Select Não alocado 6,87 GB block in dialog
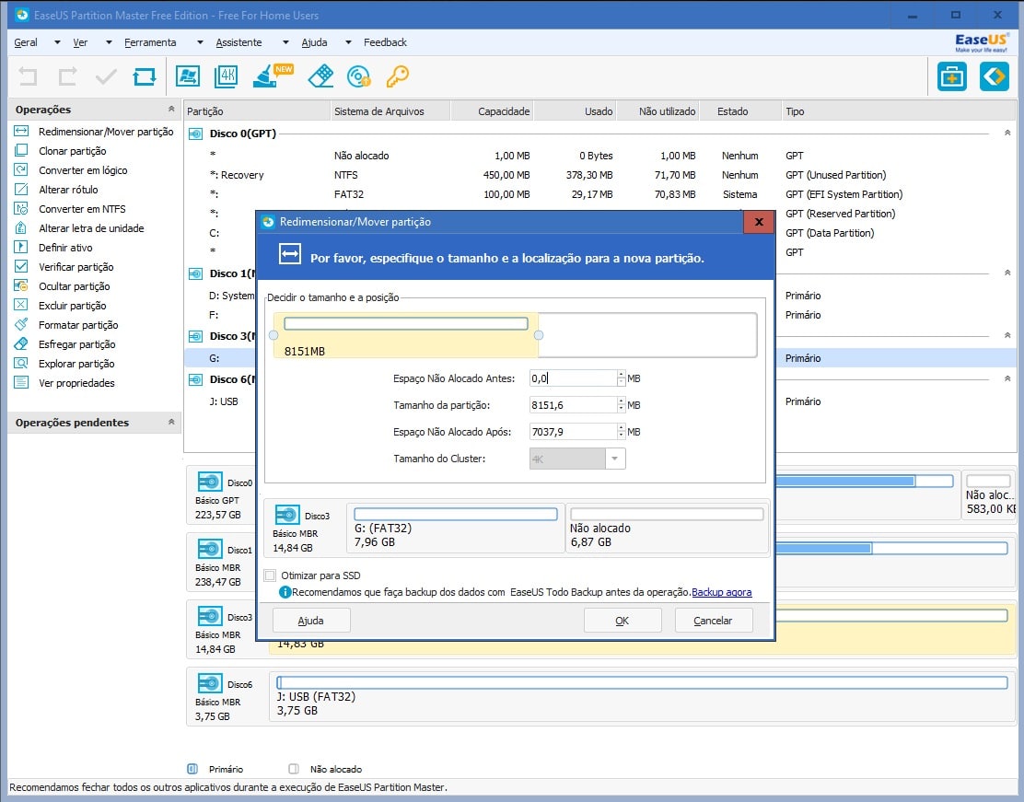The image size is (1024, 802). pos(667,529)
